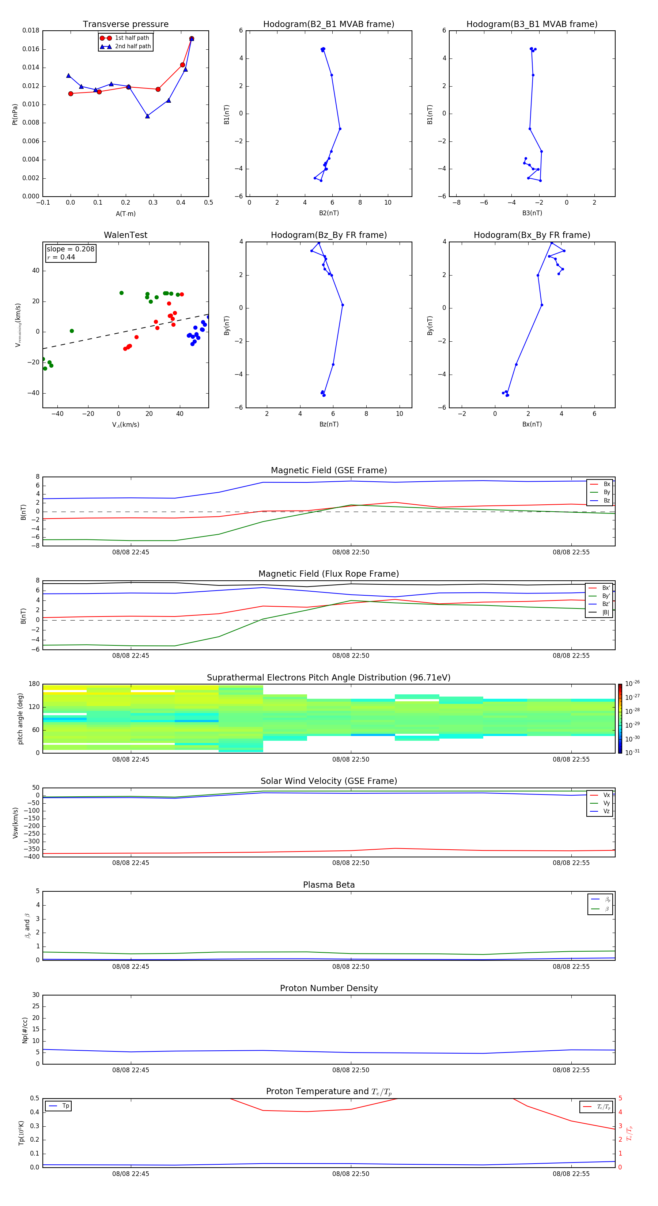Select the By' entry in Flux Rope legend
Screen dimensions: 658x1206
[x=600, y=596]
